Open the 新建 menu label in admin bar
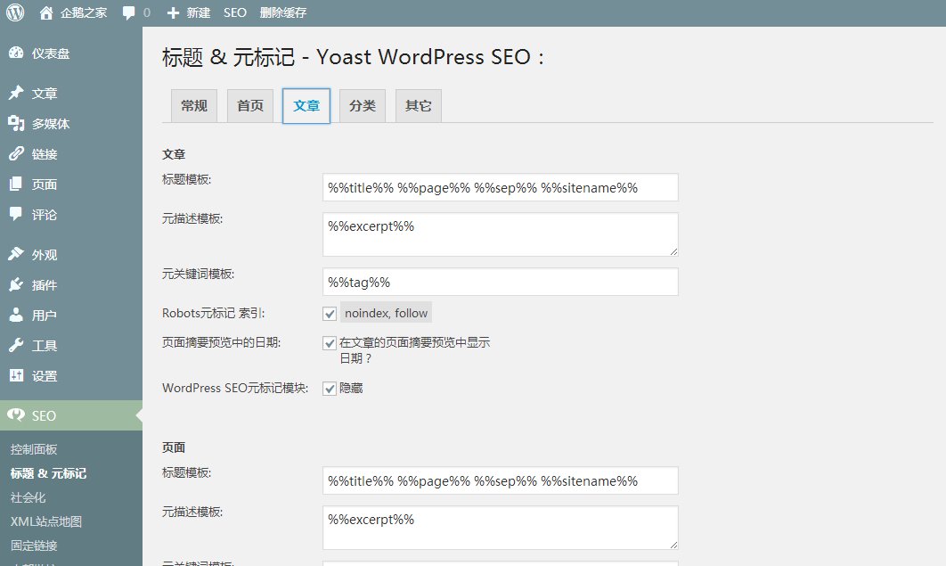Viewport: 946px width, 566px height. click(199, 12)
